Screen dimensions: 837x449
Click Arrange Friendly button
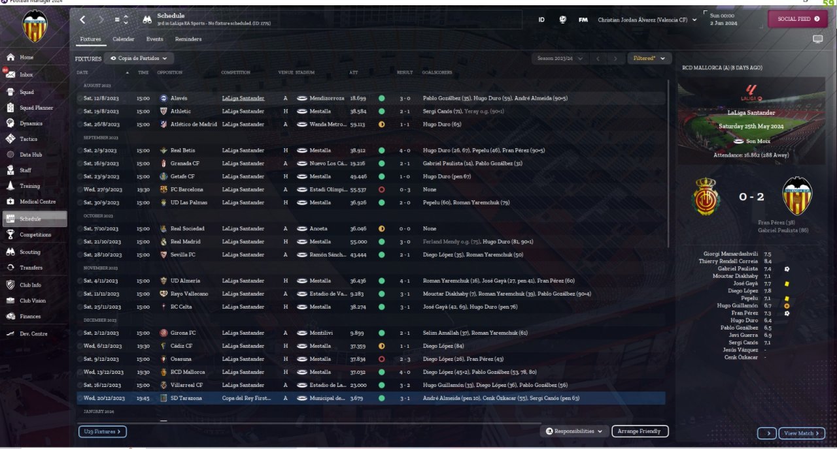tap(640, 431)
